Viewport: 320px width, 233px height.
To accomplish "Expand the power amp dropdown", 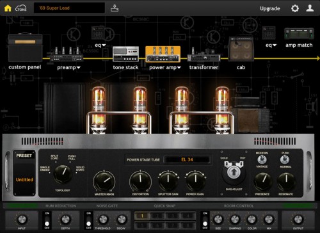I will click(165, 68).
